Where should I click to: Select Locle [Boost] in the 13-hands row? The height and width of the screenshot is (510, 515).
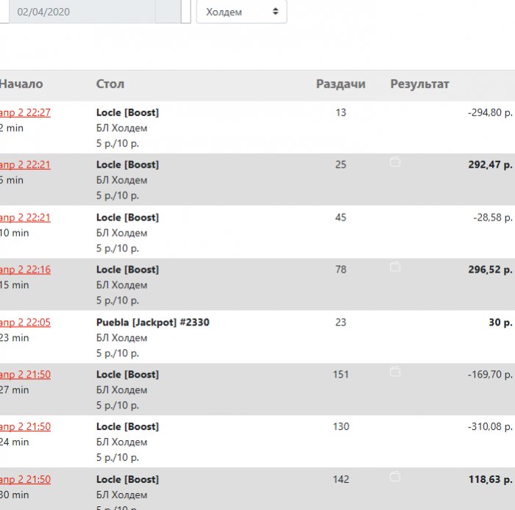point(127,112)
